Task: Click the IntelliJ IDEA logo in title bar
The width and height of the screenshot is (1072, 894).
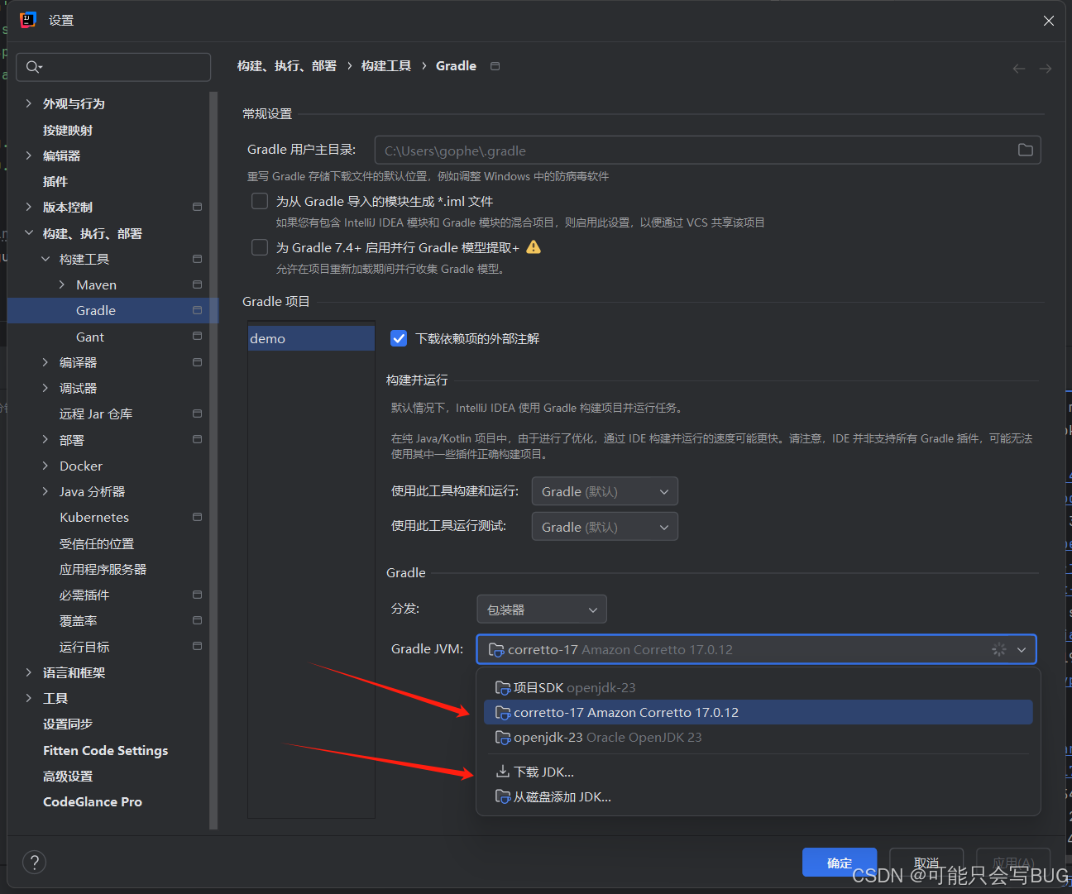Action: (28, 20)
